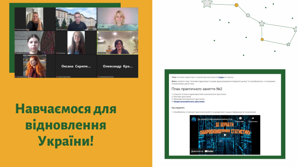Image resolution: width=297 pixels, height=167 pixels.
Task: Select the tile with university building background
Action: click(x=76, y=19)
